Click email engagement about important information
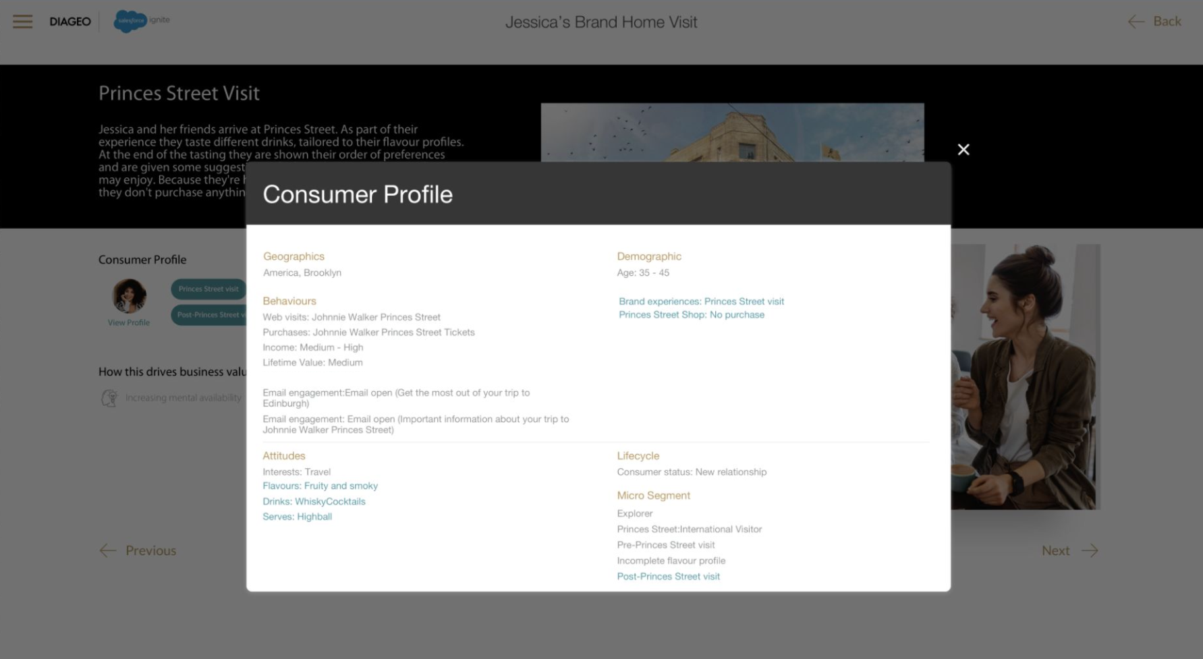Image resolution: width=1203 pixels, height=659 pixels. tap(416, 424)
